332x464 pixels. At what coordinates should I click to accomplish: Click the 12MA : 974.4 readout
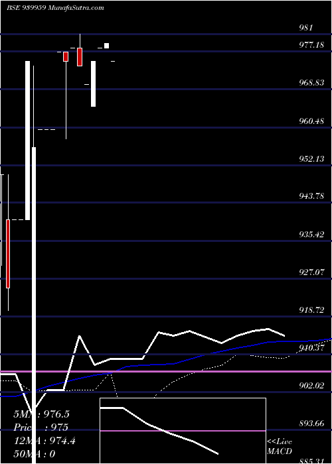coord(44,441)
